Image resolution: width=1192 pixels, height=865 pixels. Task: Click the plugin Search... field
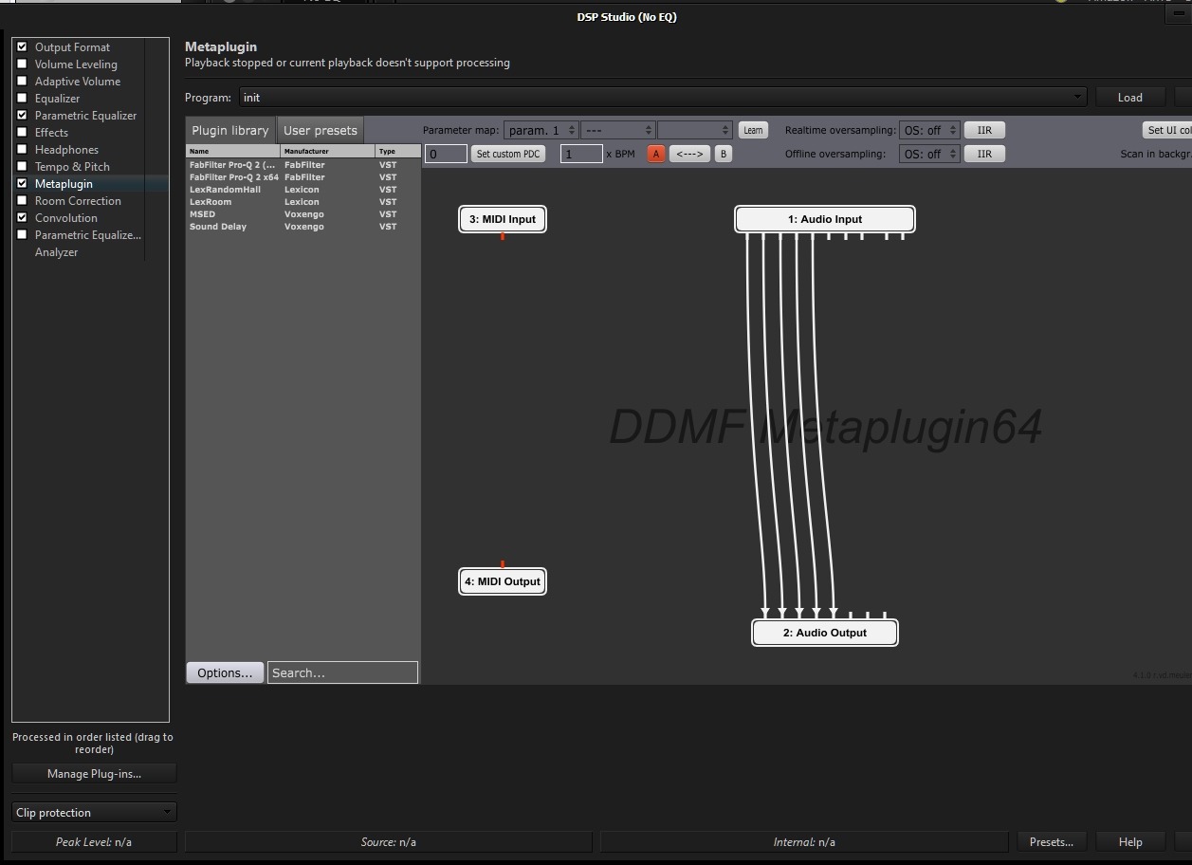click(x=342, y=672)
